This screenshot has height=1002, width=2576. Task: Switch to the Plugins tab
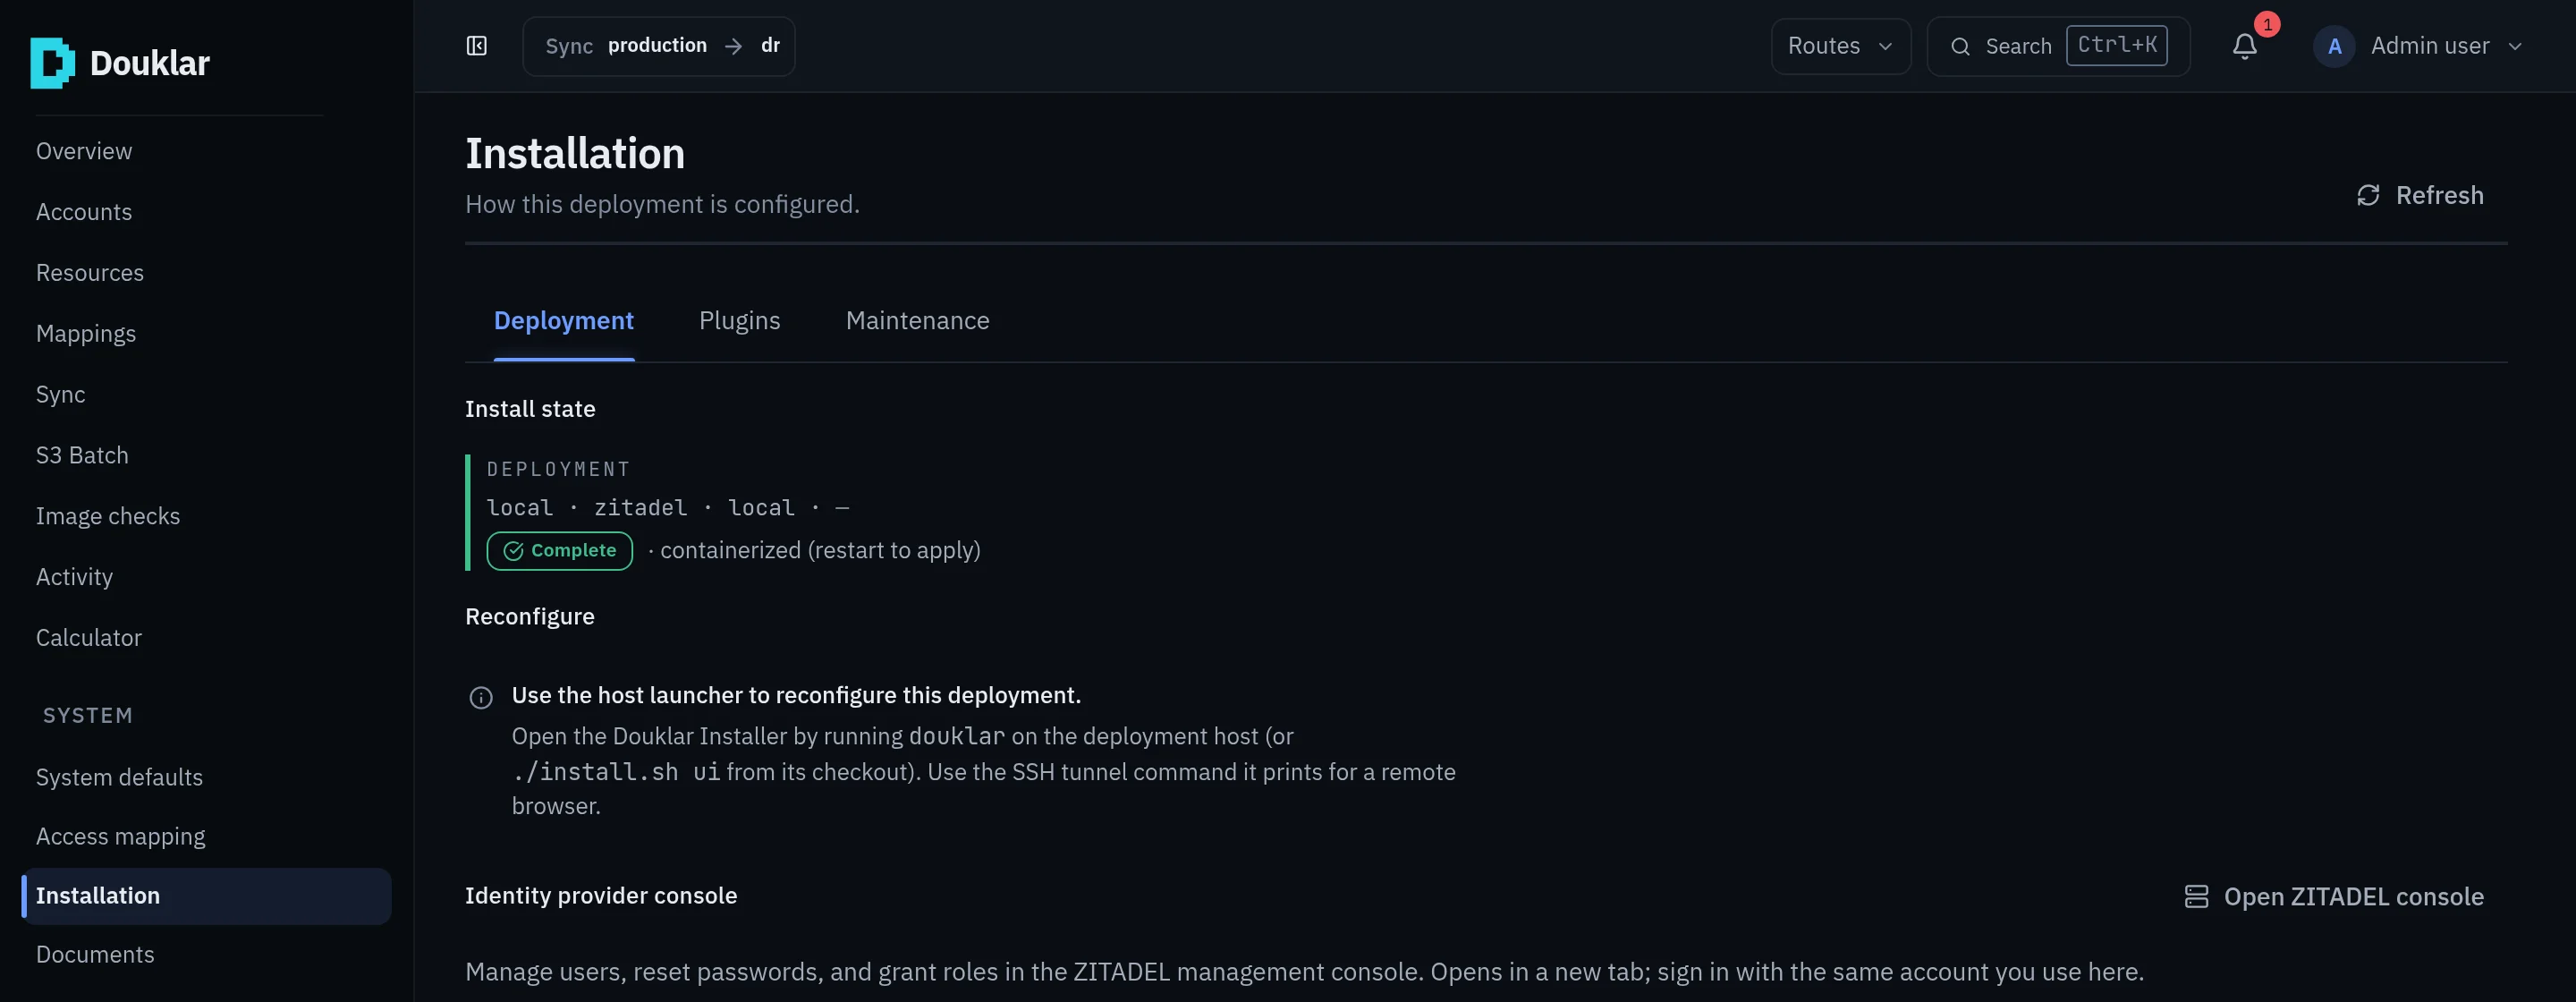pos(740,321)
